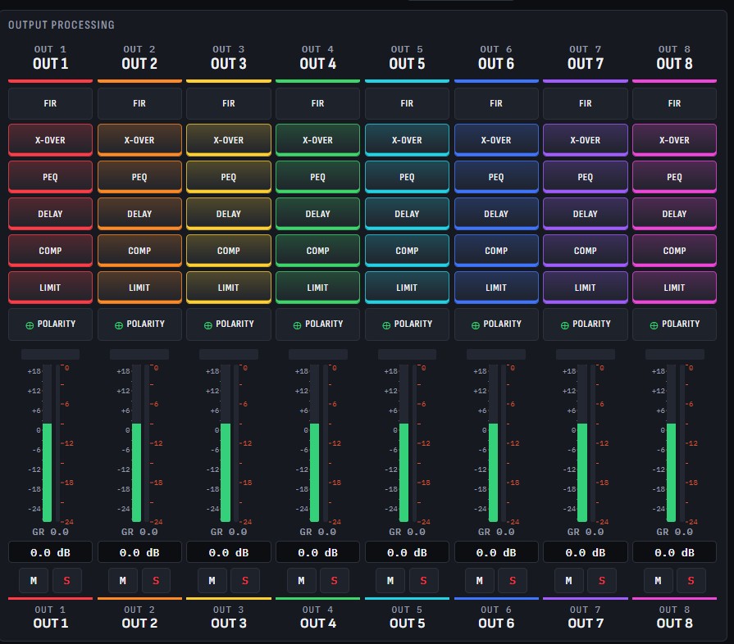Solo OUT 2 with S button
Image resolution: width=734 pixels, height=644 pixels.
click(156, 580)
